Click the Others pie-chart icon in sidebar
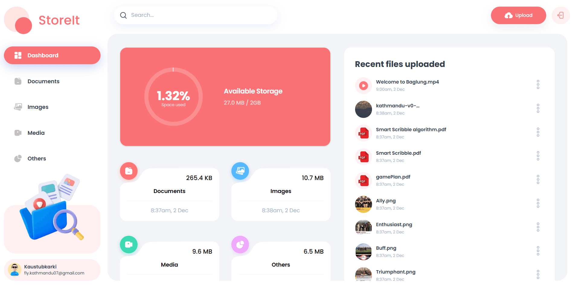Screen dimensions: 574x288 tap(18, 158)
